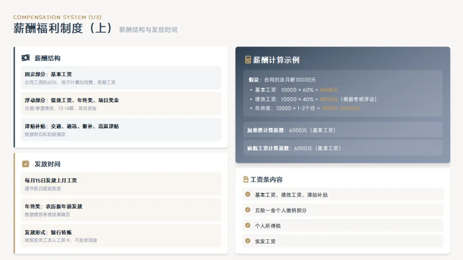
Task: Click the text 转账至员工本人工资卡，不发放现金
Action: pyautogui.click(x=61, y=240)
